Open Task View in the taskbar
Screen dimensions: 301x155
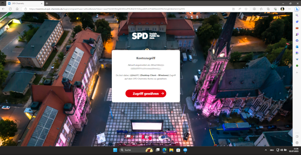pyautogui.click(x=158, y=150)
